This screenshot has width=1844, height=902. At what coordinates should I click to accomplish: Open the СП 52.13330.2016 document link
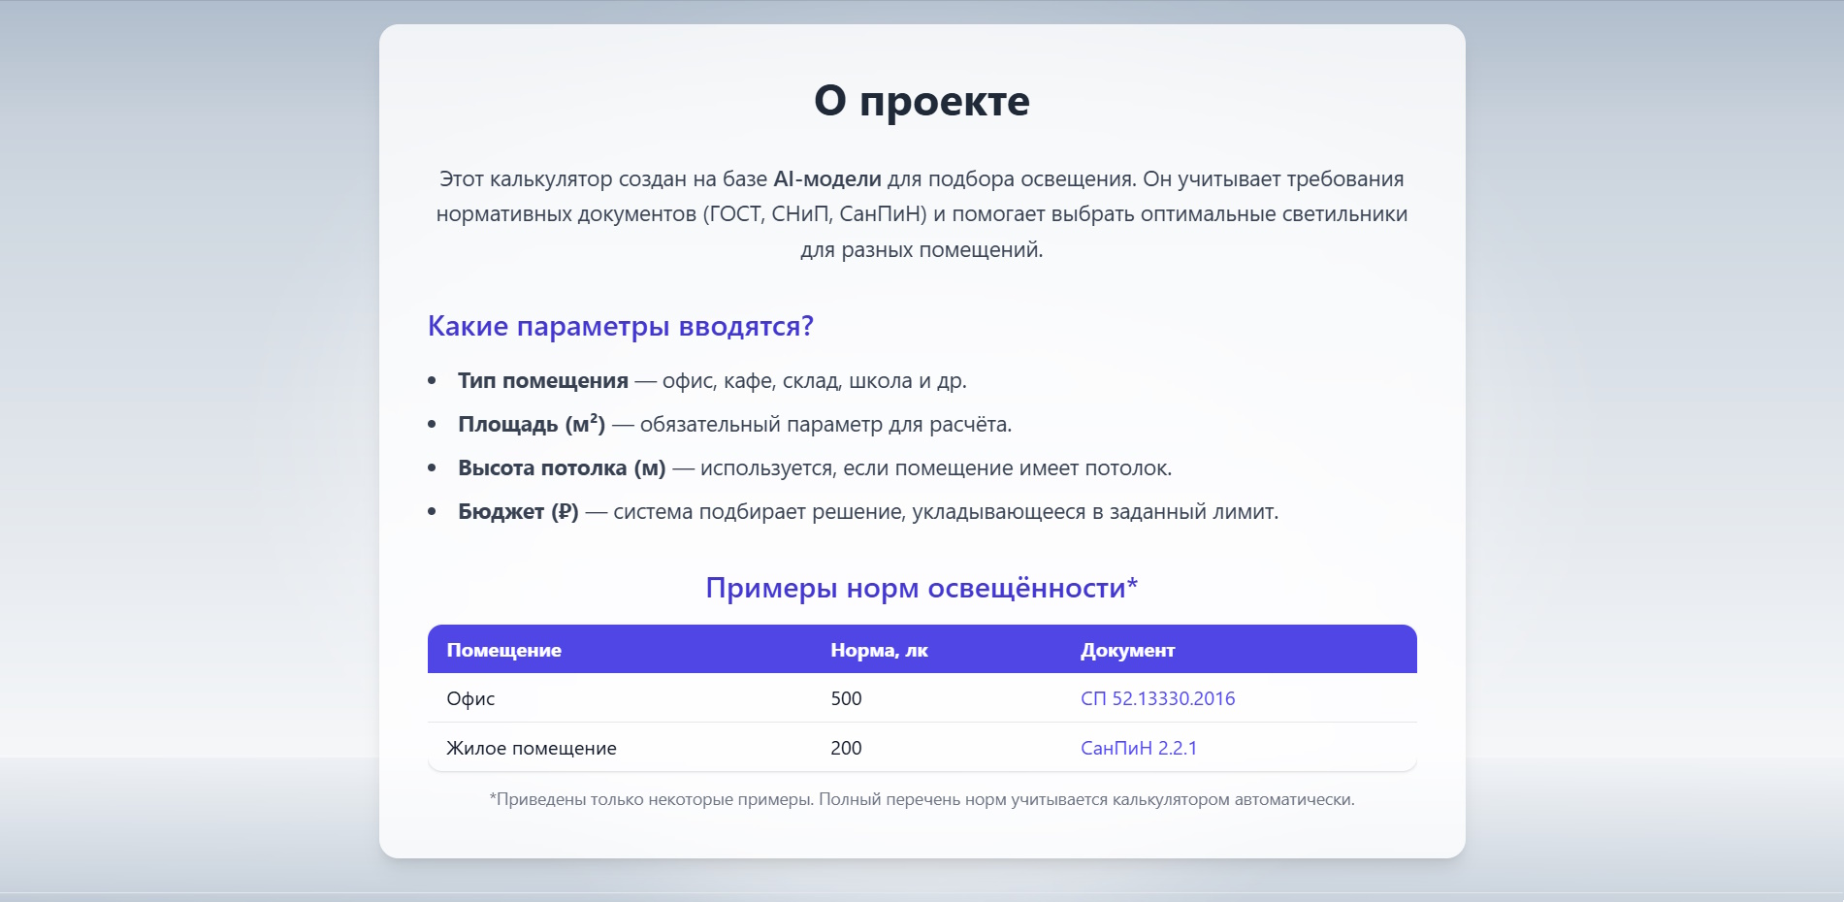click(x=1157, y=698)
